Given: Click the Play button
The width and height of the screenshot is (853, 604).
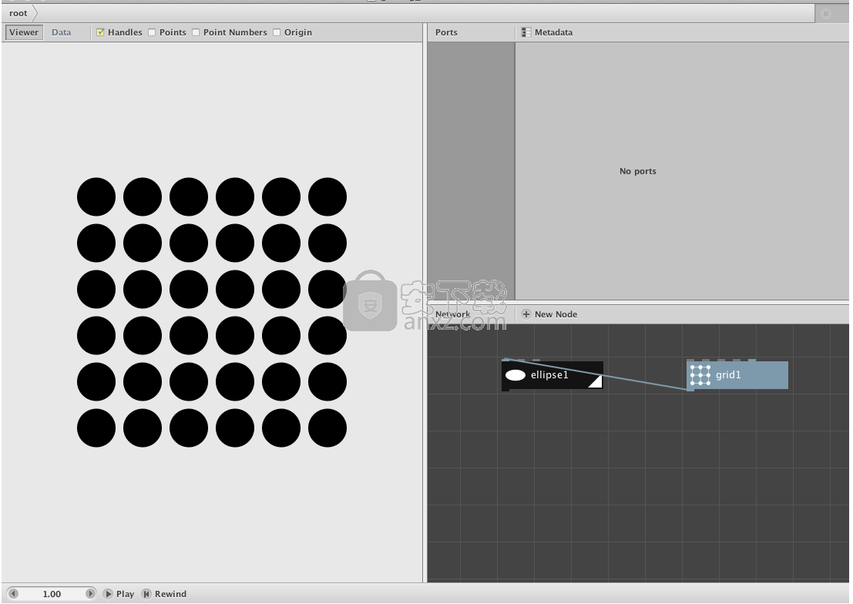Looking at the screenshot, I should [x=119, y=594].
